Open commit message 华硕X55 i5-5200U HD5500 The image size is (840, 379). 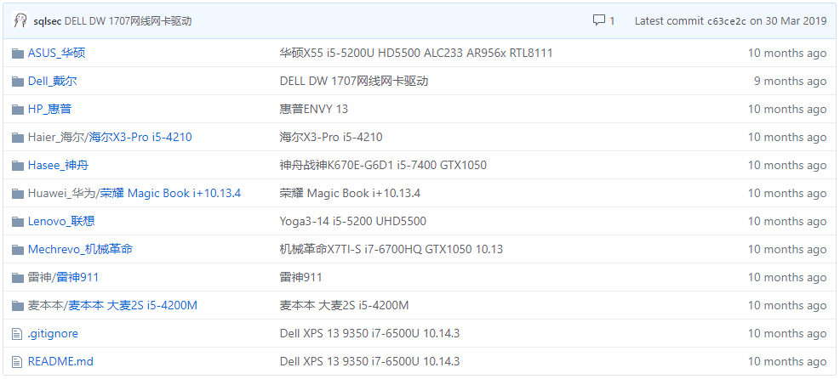pos(416,53)
